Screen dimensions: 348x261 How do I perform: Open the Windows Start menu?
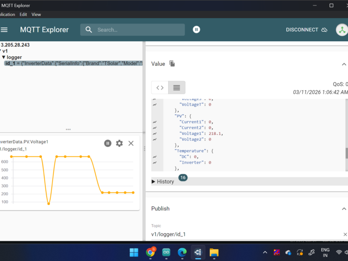[134, 252]
